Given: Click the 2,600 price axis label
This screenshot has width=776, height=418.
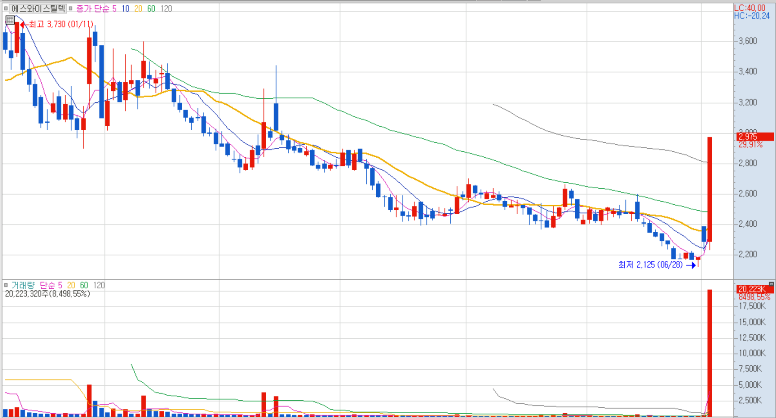Looking at the screenshot, I should coord(748,193).
